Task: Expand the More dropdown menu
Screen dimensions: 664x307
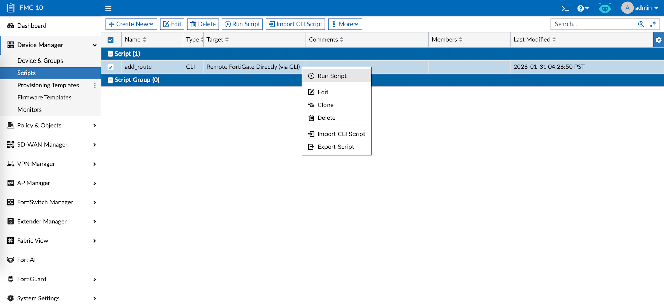Action: pyautogui.click(x=345, y=24)
